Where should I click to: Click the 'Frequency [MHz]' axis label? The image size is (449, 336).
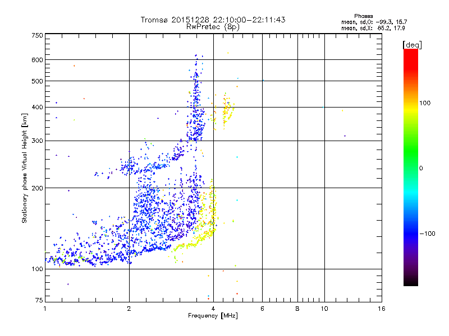coord(213,316)
